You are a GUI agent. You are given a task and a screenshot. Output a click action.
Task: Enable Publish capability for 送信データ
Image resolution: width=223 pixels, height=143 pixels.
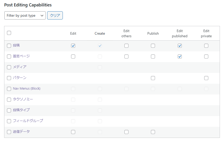[x=153, y=132]
